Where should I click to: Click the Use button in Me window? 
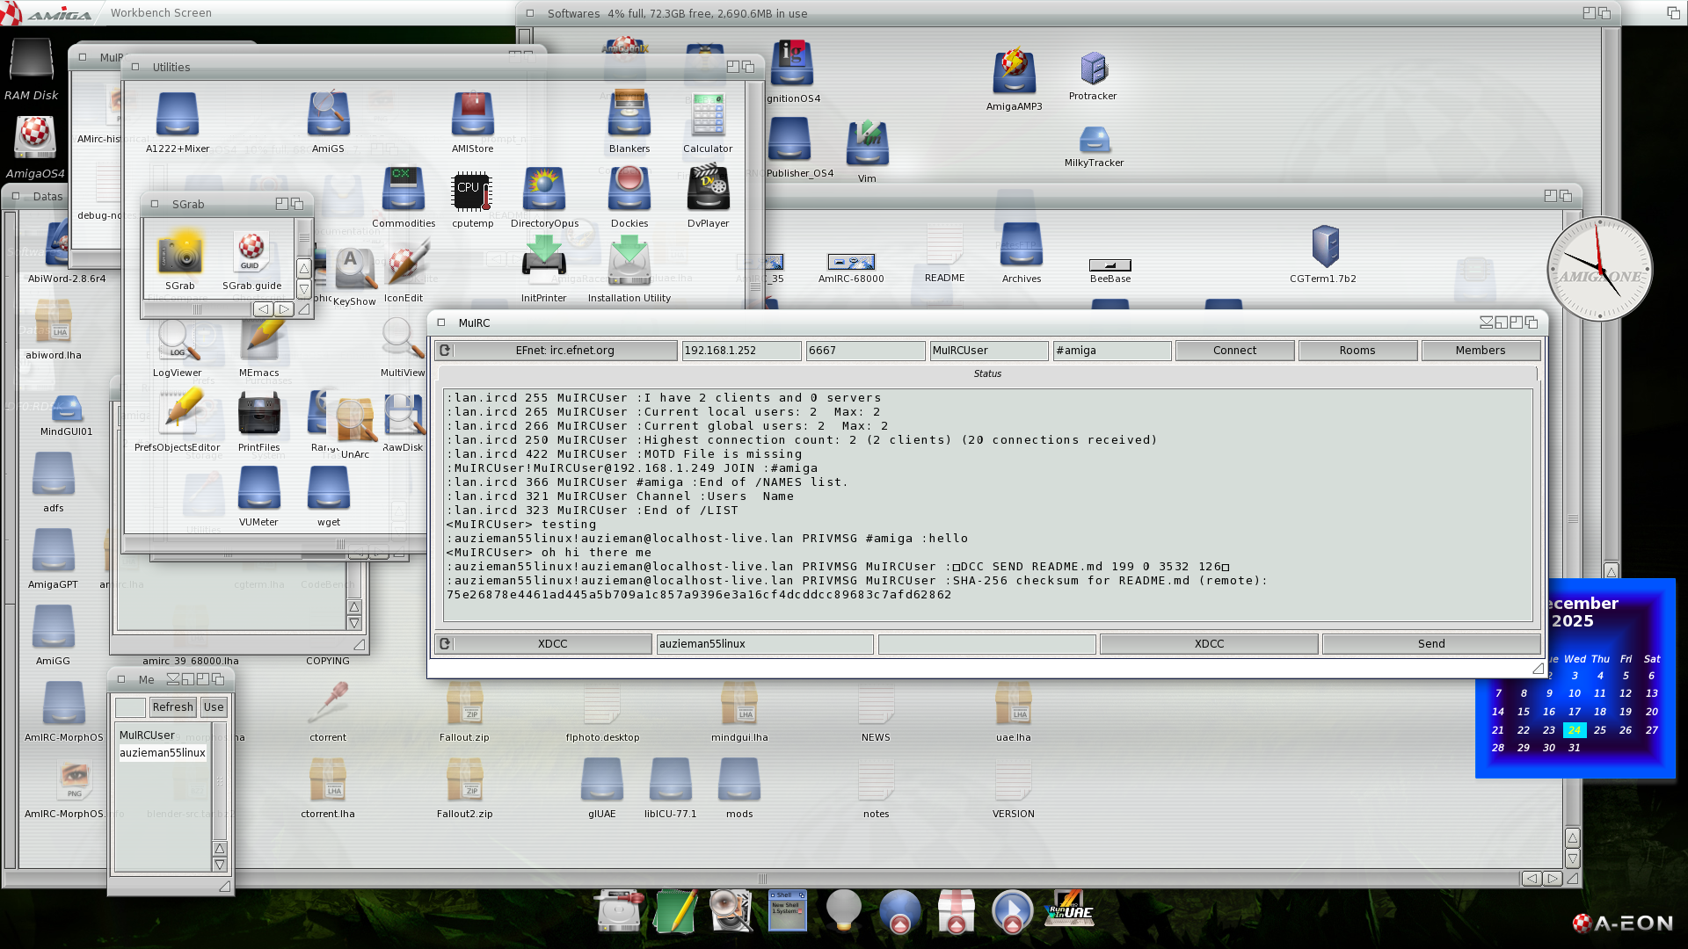pyautogui.click(x=214, y=707)
